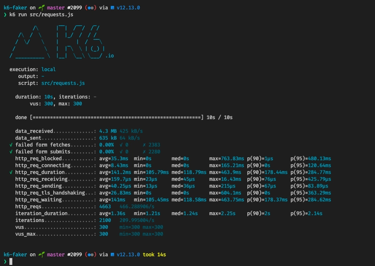Click http_req_receiving 'avg=159.7µs'

115,179
